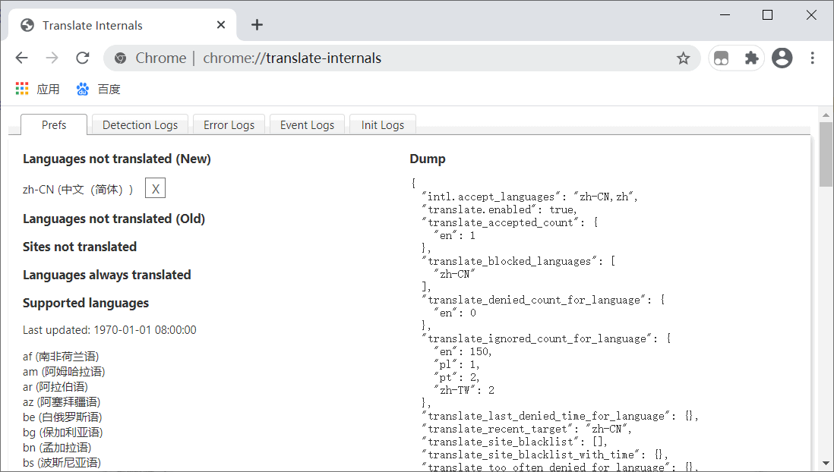Screen dimensions: 834x472
Task: Open the Chrome three-dot menu
Action: [812, 58]
